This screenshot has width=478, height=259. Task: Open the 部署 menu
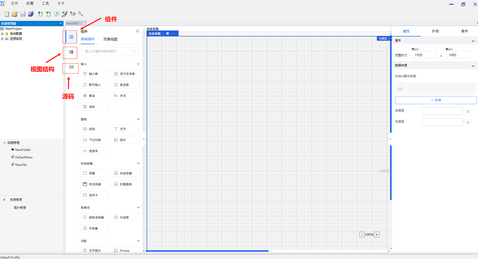(30, 3)
